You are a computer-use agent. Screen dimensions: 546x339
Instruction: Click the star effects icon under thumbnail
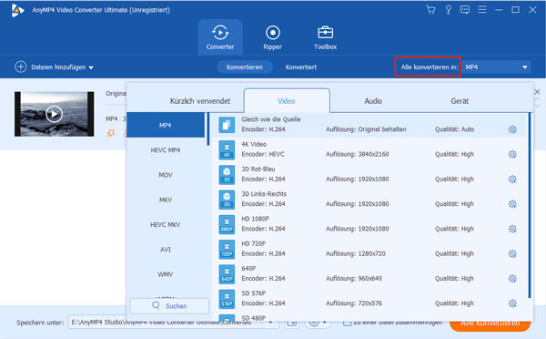(111, 133)
